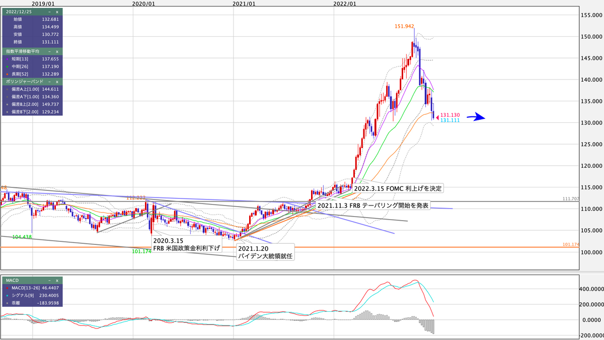Collapse the ボリンジャーバンド panel
Image resolution: width=604 pixels, height=340 pixels.
coord(49,81)
